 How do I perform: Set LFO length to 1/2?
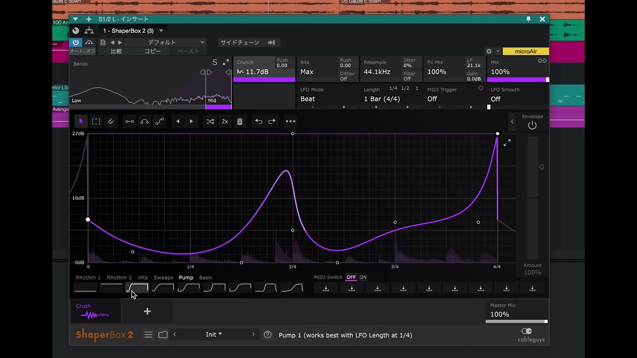pos(405,89)
